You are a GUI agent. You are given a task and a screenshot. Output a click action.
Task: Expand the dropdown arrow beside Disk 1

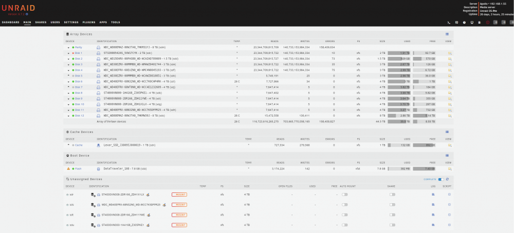(68, 53)
